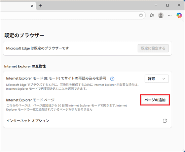Image resolution: width=185 pixels, height=152 pixels.
Task: Select Internet Explorer モード ページ label
Action: click(x=30, y=100)
